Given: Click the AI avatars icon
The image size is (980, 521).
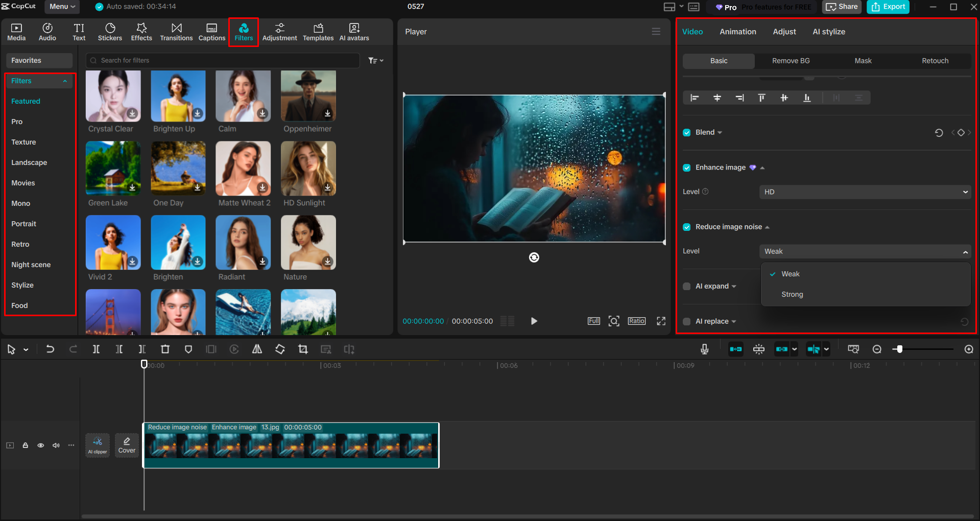Looking at the screenshot, I should [x=353, y=31].
